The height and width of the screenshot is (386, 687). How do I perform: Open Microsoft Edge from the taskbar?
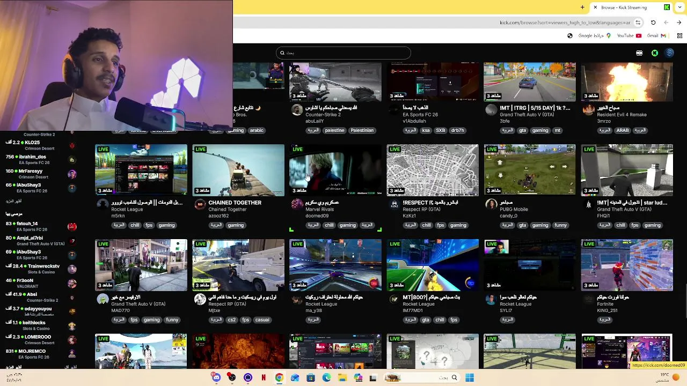326,378
